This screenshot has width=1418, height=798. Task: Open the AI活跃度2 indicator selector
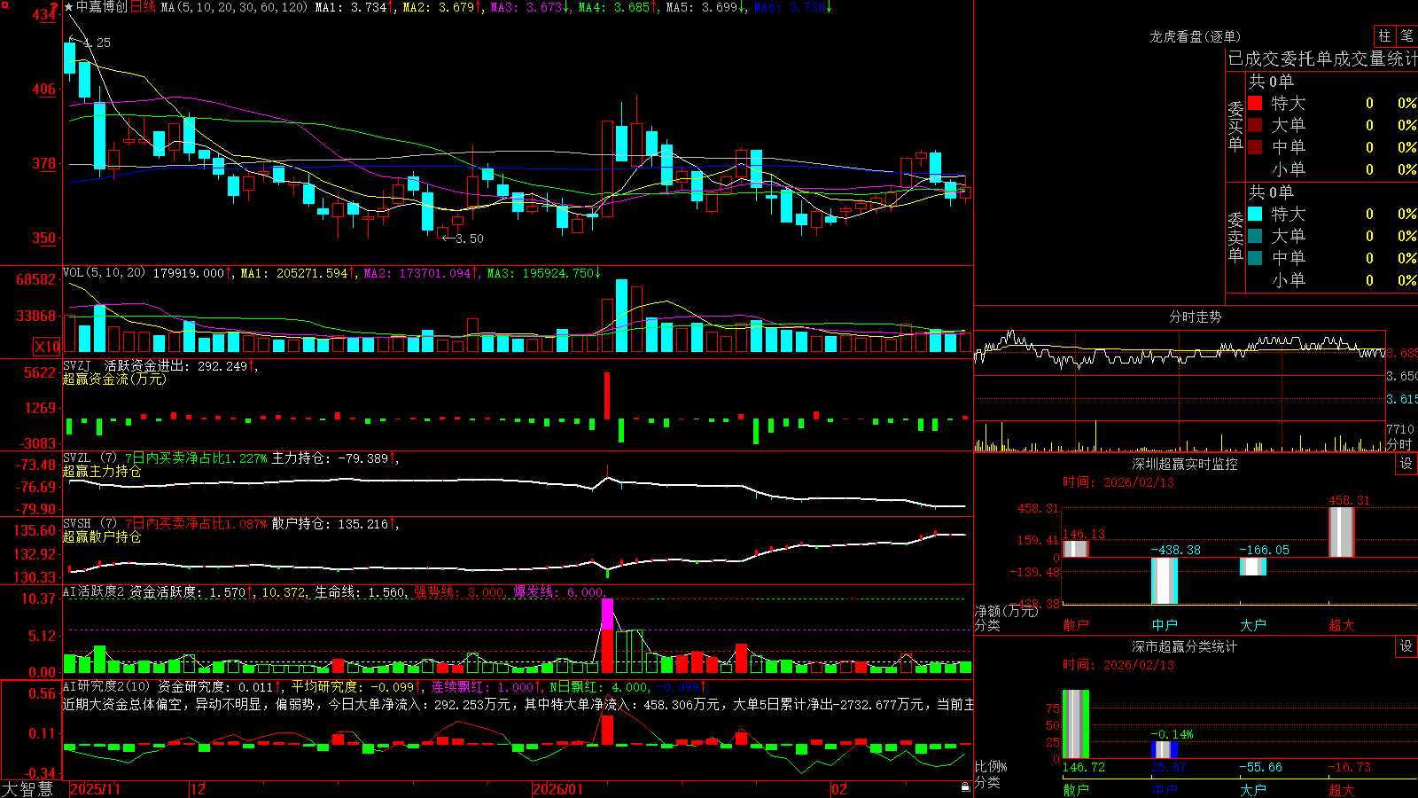pos(94,591)
